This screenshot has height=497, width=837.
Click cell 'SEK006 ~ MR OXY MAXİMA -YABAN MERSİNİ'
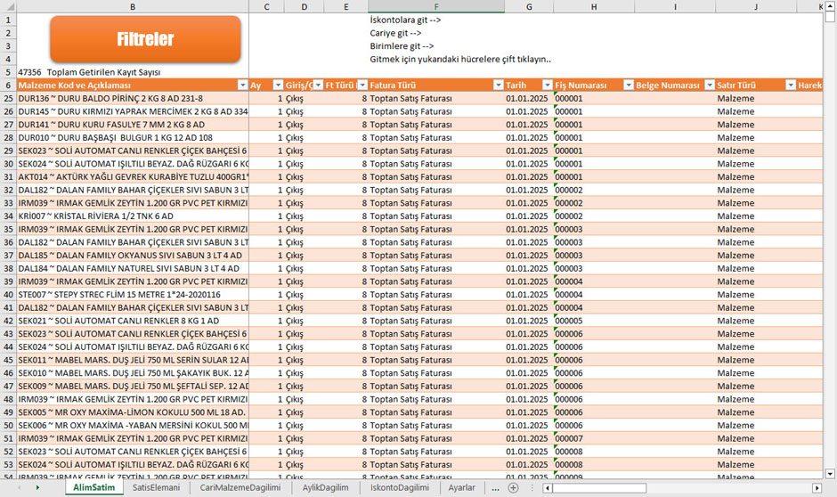click(x=133, y=426)
